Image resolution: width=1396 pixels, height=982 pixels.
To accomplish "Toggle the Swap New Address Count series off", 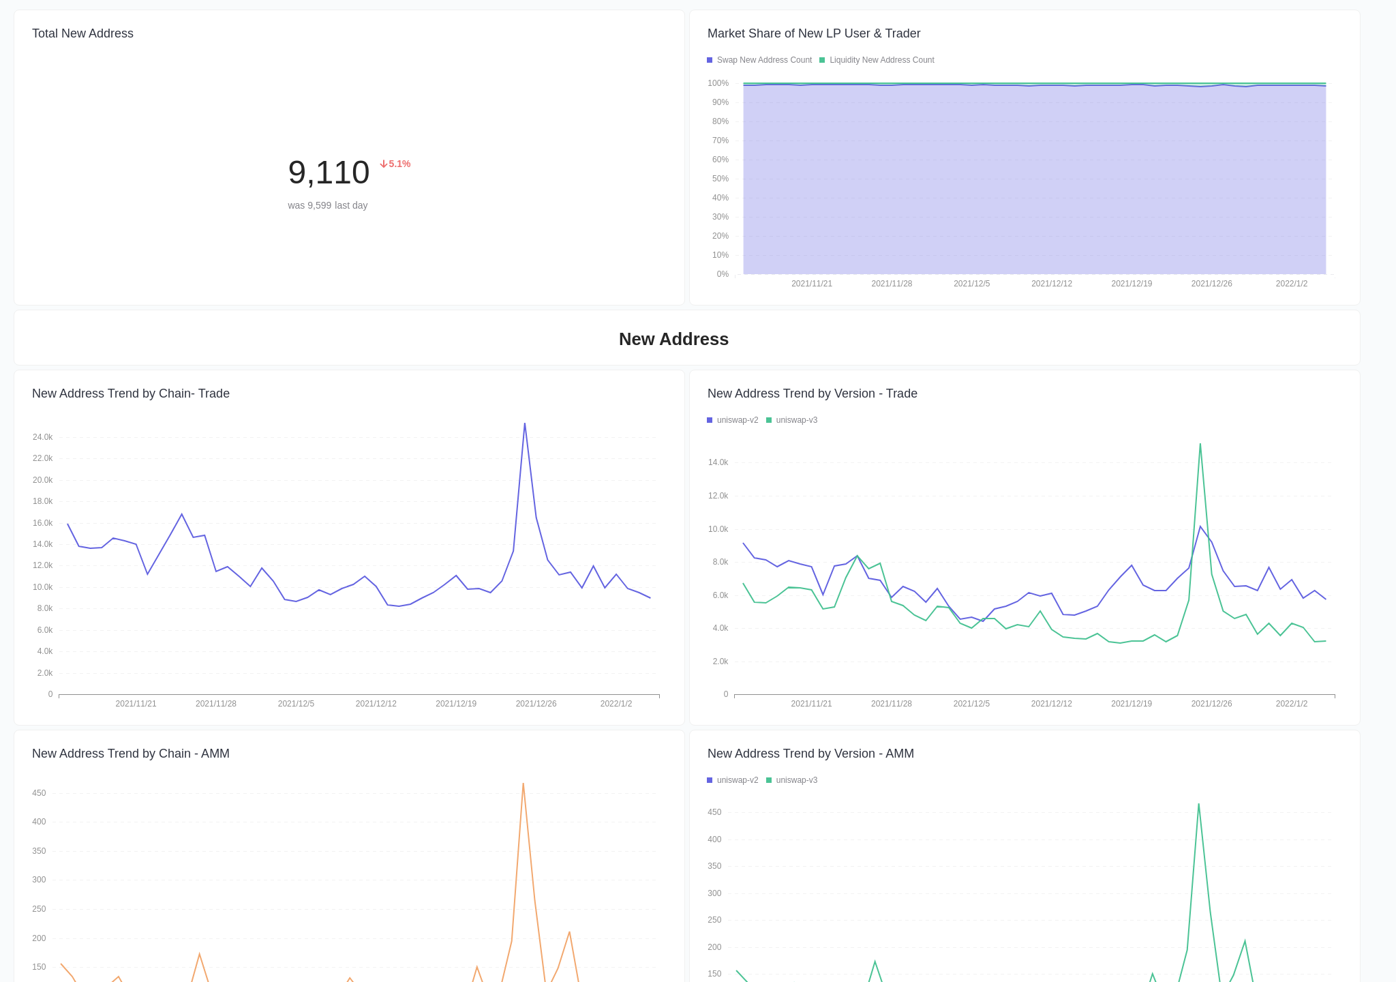I will (759, 60).
